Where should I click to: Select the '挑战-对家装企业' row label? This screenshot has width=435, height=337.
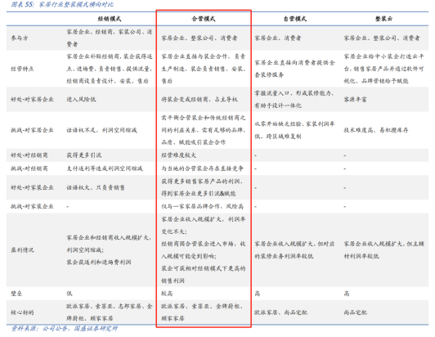[x=32, y=206]
